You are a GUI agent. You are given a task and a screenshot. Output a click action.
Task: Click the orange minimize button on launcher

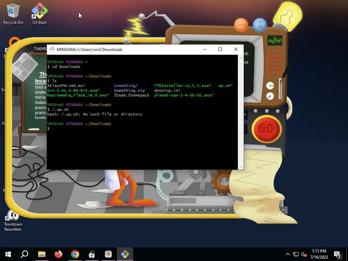[241, 25]
